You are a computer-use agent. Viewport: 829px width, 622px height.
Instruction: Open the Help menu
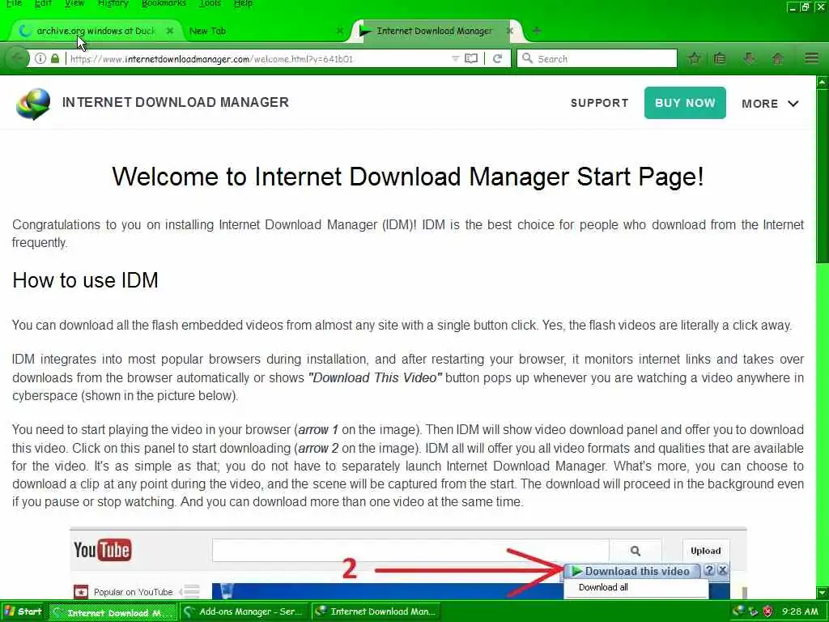tap(243, 4)
